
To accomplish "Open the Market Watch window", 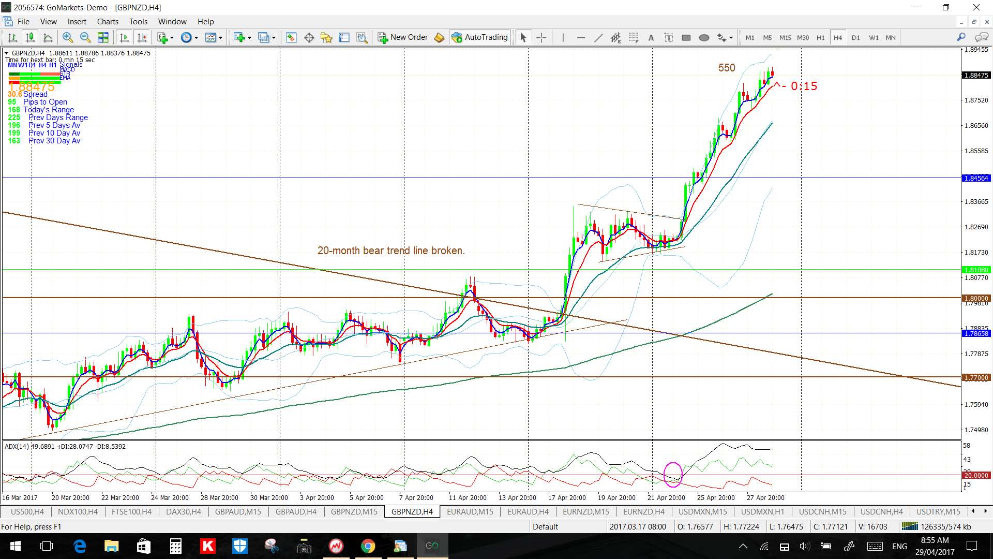I will [291, 37].
